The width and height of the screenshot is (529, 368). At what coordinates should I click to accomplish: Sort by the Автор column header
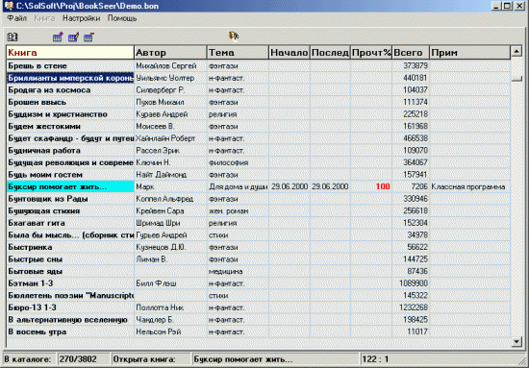[x=170, y=53]
